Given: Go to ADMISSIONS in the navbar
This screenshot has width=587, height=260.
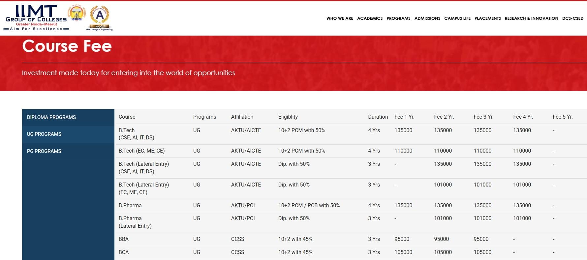Looking at the screenshot, I should tap(427, 18).
